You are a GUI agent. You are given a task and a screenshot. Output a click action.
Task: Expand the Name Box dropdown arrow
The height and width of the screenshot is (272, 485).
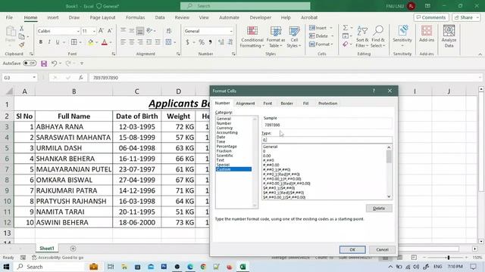click(x=34, y=77)
